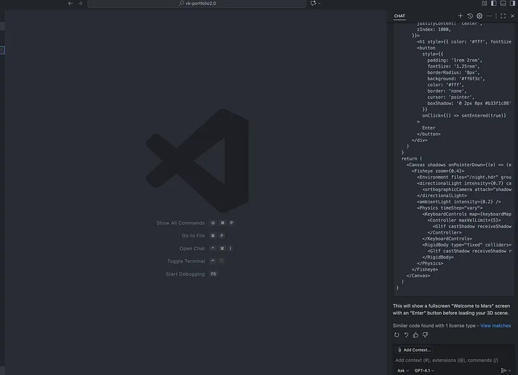Click the vk-portfolio2.0 command center search
Image resolution: width=518 pixels, height=375 pixels.
197,3
